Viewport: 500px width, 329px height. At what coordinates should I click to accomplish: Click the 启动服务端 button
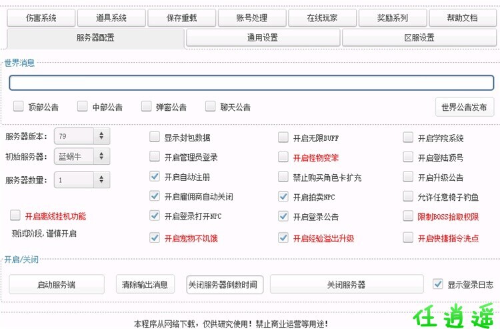tap(57, 284)
